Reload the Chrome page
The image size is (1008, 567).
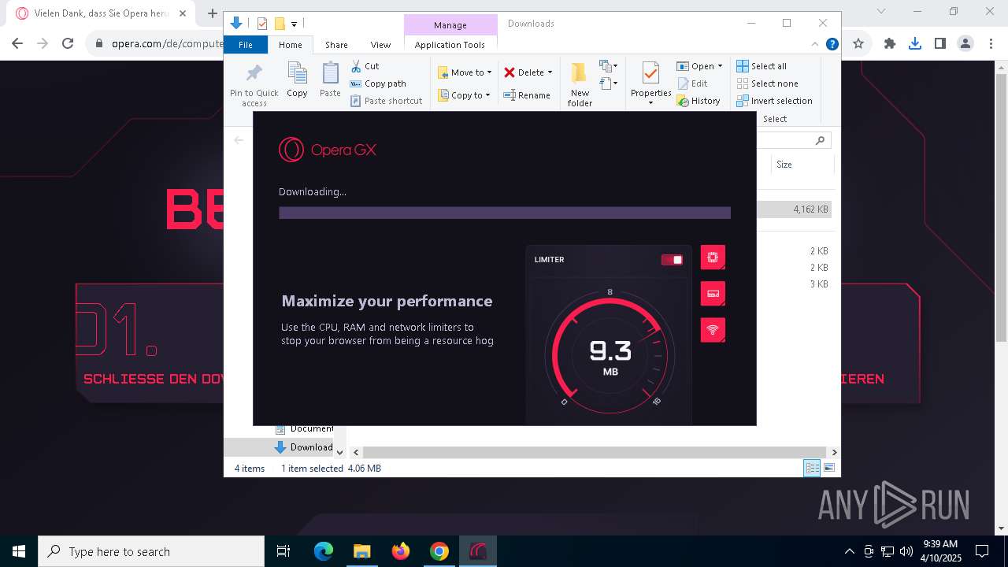pos(68,44)
